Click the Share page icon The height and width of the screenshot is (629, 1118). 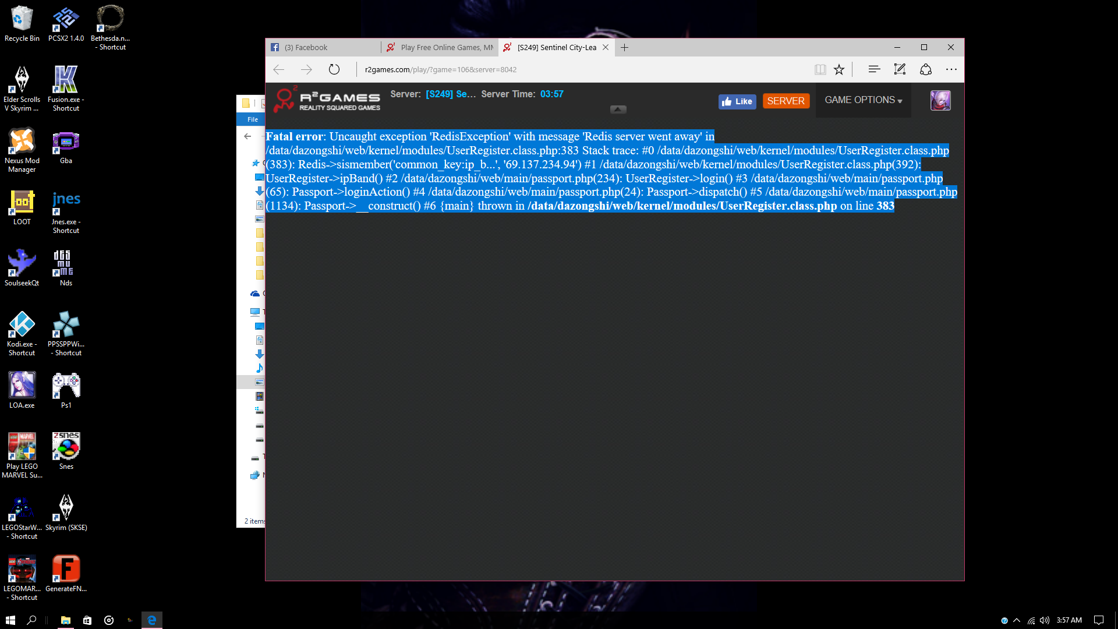pos(925,69)
